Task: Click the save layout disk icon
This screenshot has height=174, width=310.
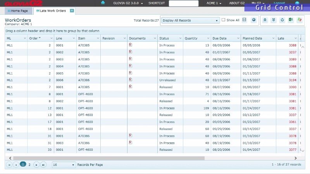Action: [244, 20]
